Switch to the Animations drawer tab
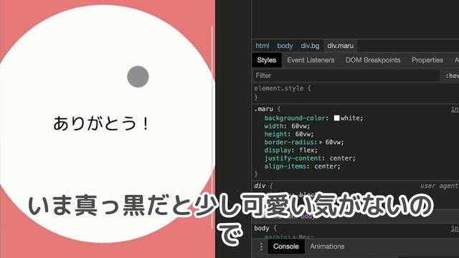The image size is (459, 258). coord(327,247)
